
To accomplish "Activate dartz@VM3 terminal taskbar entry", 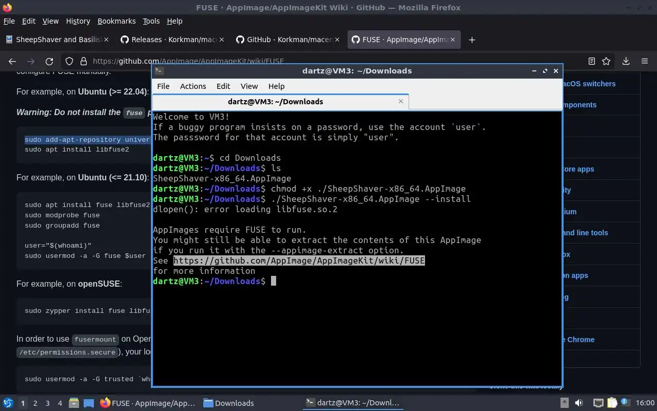I will click(x=353, y=403).
